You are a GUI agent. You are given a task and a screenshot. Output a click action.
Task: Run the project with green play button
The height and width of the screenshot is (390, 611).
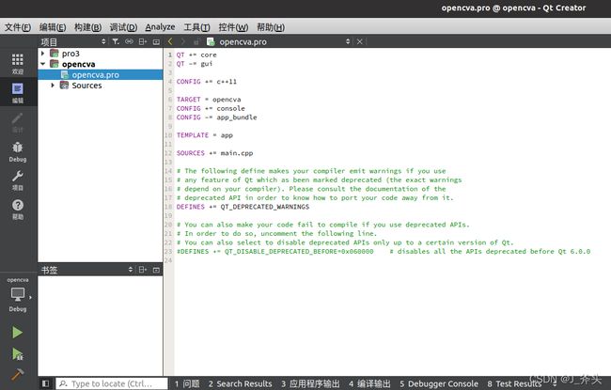(x=17, y=333)
